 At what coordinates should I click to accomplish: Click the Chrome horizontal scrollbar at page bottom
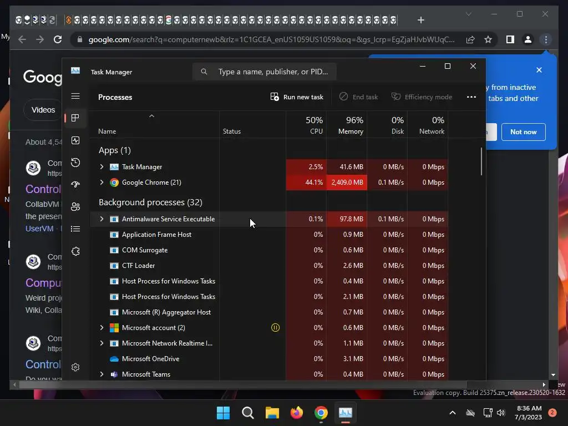243,385
